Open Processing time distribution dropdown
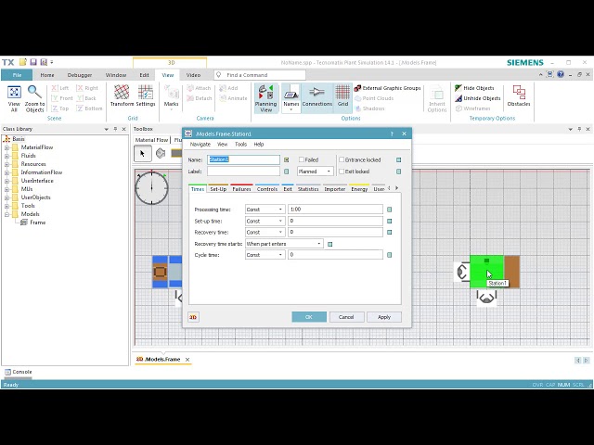 coord(265,210)
